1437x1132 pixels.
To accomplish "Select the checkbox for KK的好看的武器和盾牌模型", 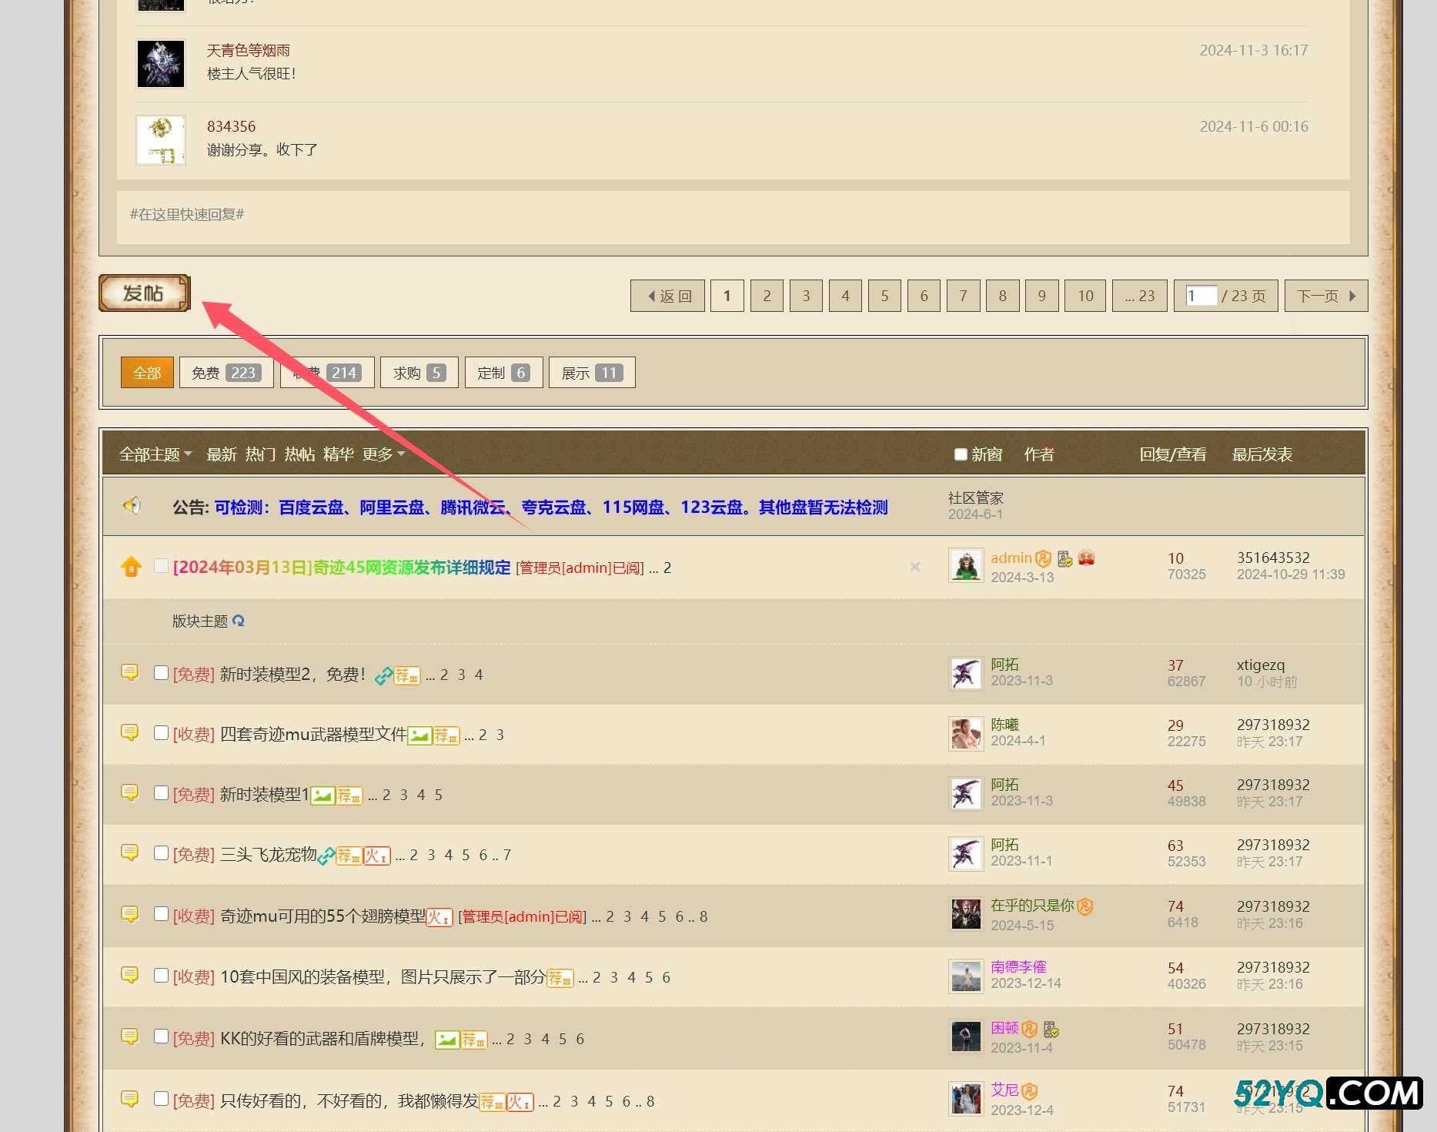I will tap(161, 1037).
